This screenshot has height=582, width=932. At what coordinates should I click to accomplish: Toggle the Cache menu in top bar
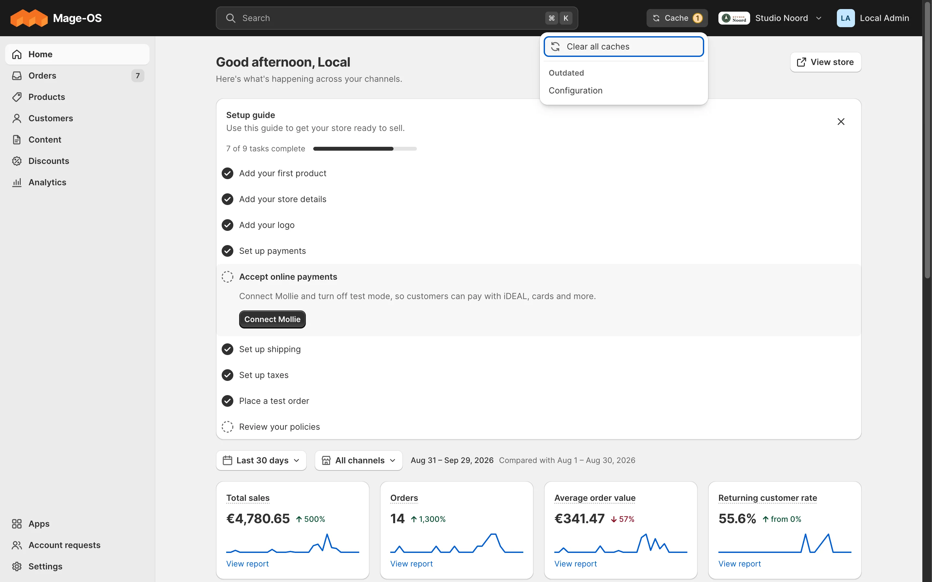tap(677, 18)
